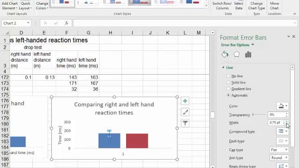Open Format pane task options dropdown arrow
The height and width of the screenshot is (168, 299).
(x=289, y=36)
